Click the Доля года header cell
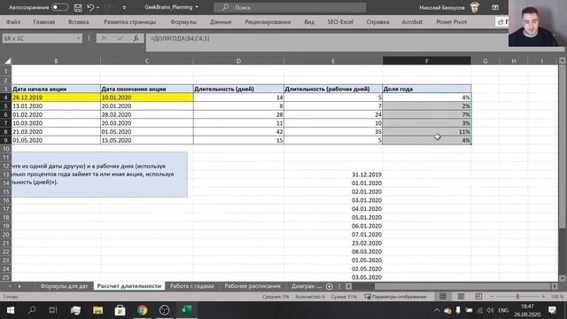The height and width of the screenshot is (319, 567). coord(427,89)
